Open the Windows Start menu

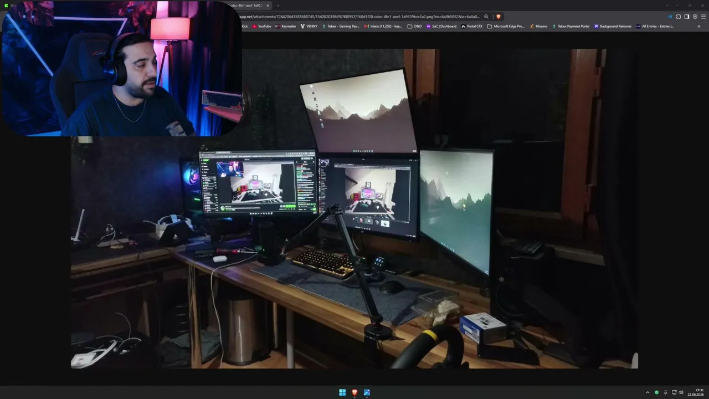342,392
